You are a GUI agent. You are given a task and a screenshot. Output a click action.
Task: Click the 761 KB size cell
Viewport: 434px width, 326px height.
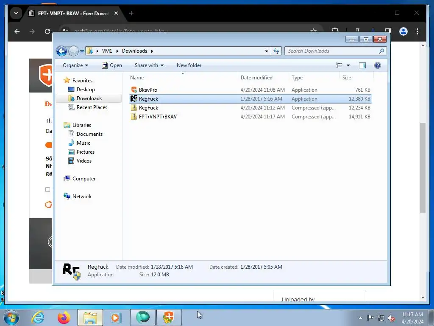coord(363,90)
